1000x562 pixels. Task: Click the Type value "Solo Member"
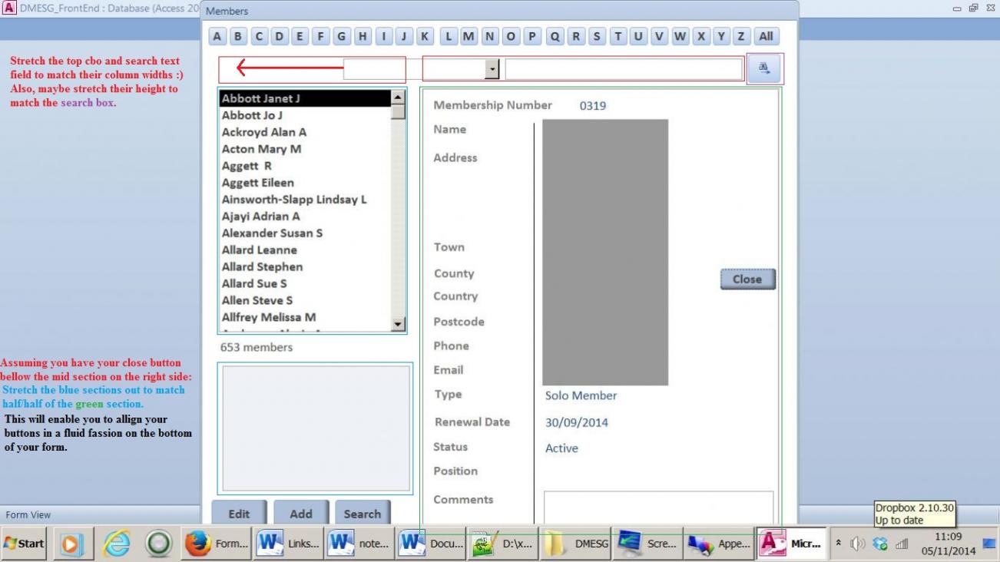click(x=581, y=396)
